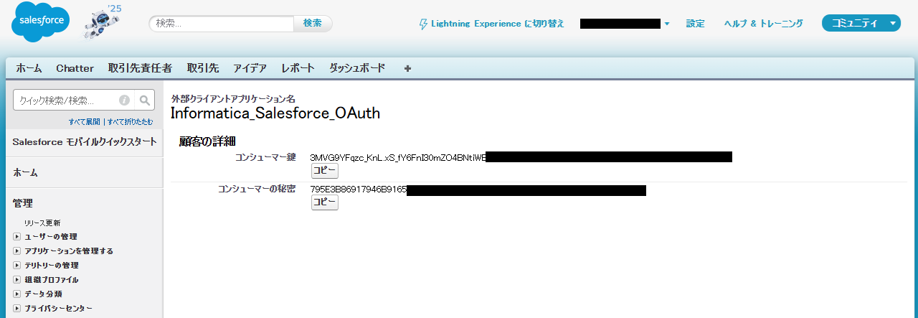
Task: Expand アプリケーションを管理する node
Action: point(17,251)
